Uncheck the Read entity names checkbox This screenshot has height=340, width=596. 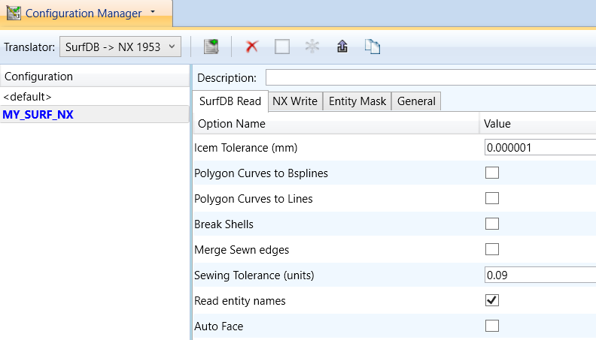point(492,300)
